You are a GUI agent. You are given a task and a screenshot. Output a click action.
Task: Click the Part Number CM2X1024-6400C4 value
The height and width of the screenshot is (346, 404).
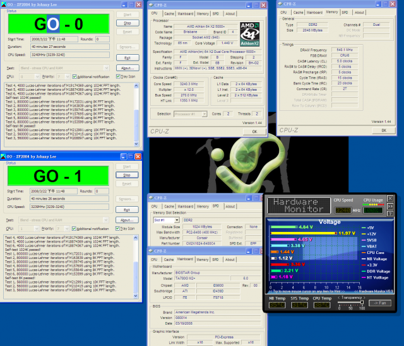tap(202, 243)
